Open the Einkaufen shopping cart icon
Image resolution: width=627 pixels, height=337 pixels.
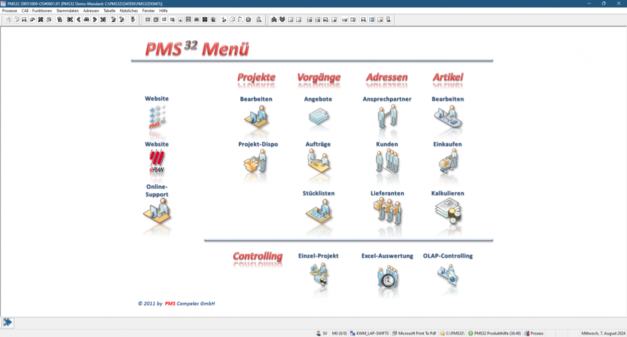[x=447, y=161]
